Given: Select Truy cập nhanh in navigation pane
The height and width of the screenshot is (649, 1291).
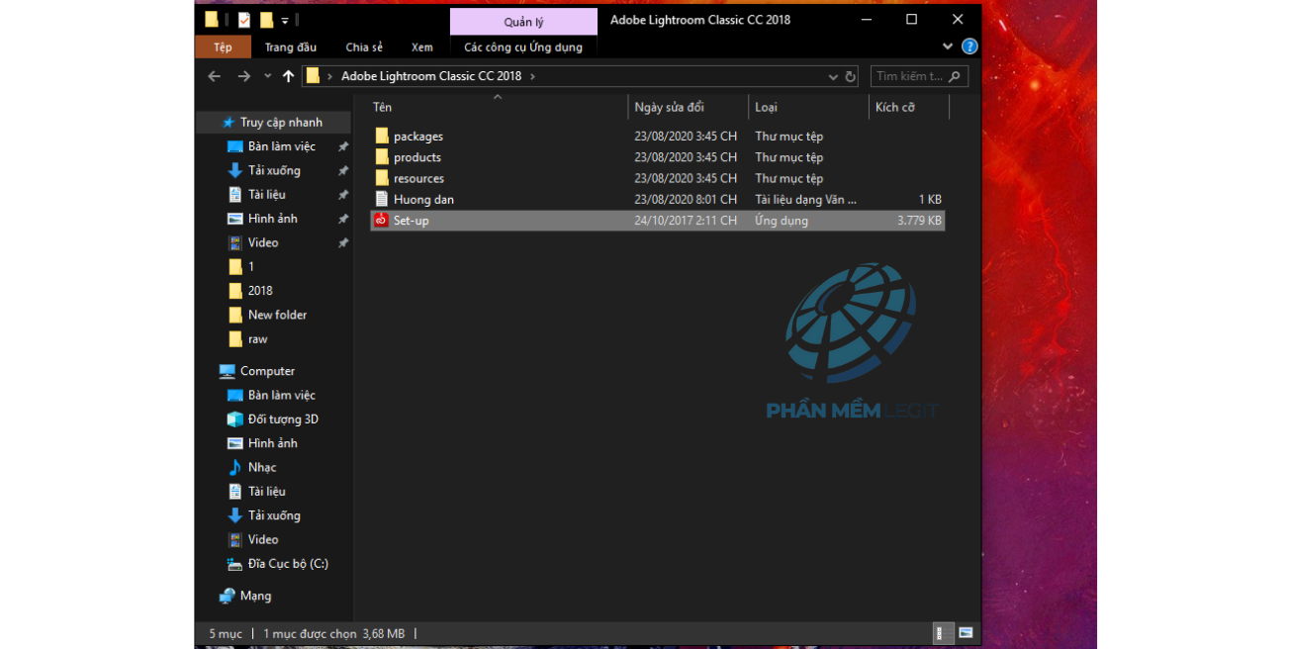Looking at the screenshot, I should coord(281,123).
